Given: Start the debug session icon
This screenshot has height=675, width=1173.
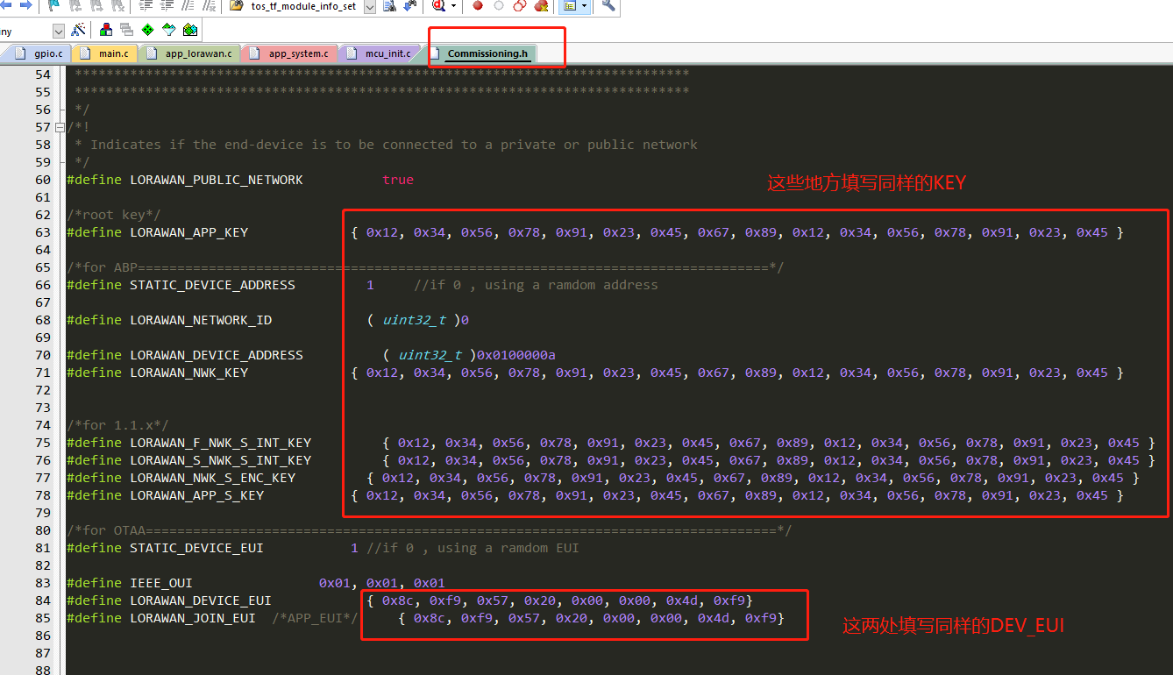Looking at the screenshot, I should click(x=438, y=5).
